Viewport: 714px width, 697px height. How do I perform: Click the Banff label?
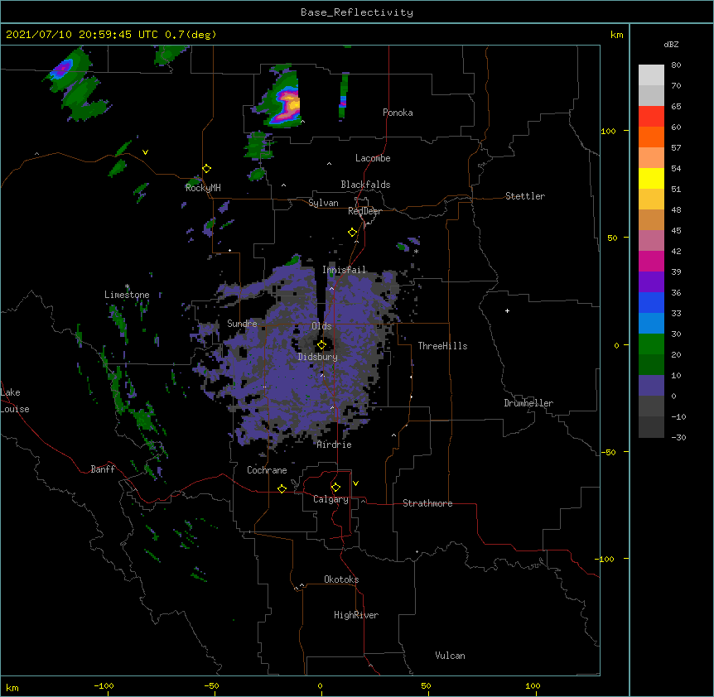[103, 469]
